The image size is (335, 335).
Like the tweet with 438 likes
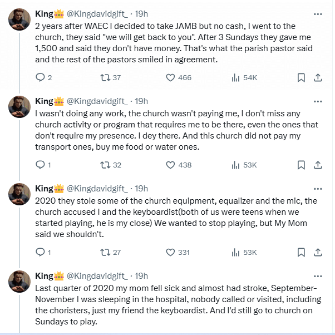[x=171, y=165]
